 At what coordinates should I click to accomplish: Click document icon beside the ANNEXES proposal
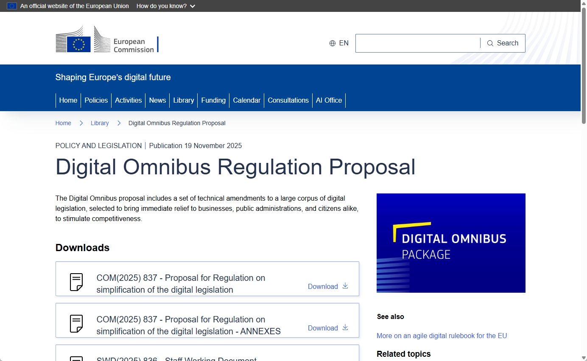click(76, 324)
